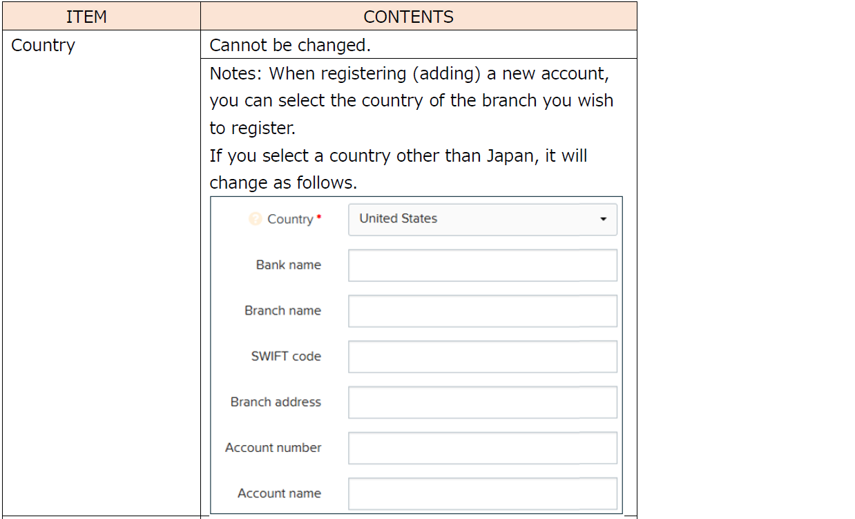Click into the SWIFT code field
The height and width of the screenshot is (519, 855).
[482, 357]
